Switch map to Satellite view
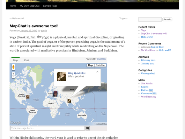The image size is (185, 139). point(100,65)
